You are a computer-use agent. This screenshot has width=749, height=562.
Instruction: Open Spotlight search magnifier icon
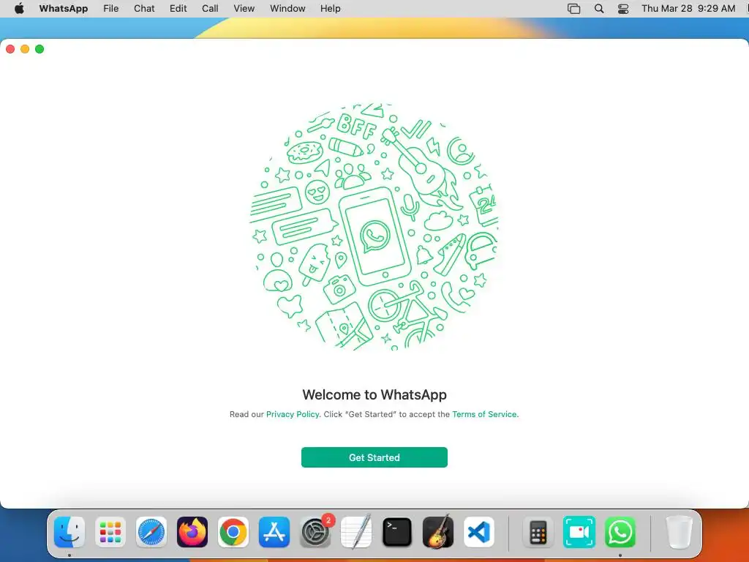[x=599, y=9]
